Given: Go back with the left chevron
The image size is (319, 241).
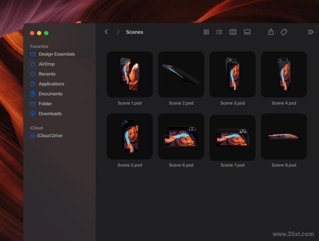Looking at the screenshot, I should (x=106, y=32).
